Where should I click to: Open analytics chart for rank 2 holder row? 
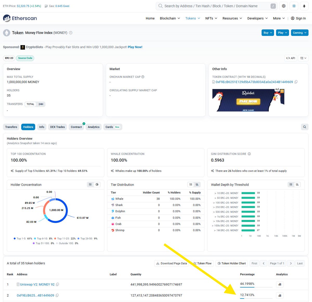[280, 296]
